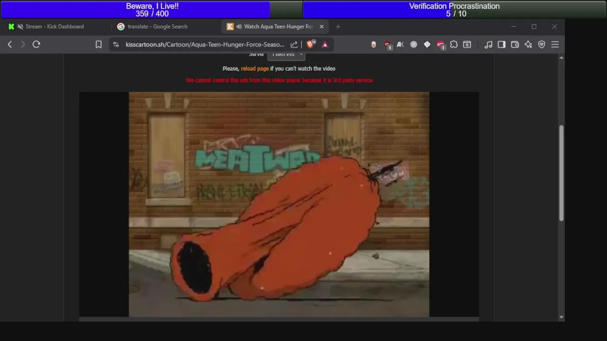Open the uBlock Origin extension
The height and width of the screenshot is (341, 607).
coord(387,45)
